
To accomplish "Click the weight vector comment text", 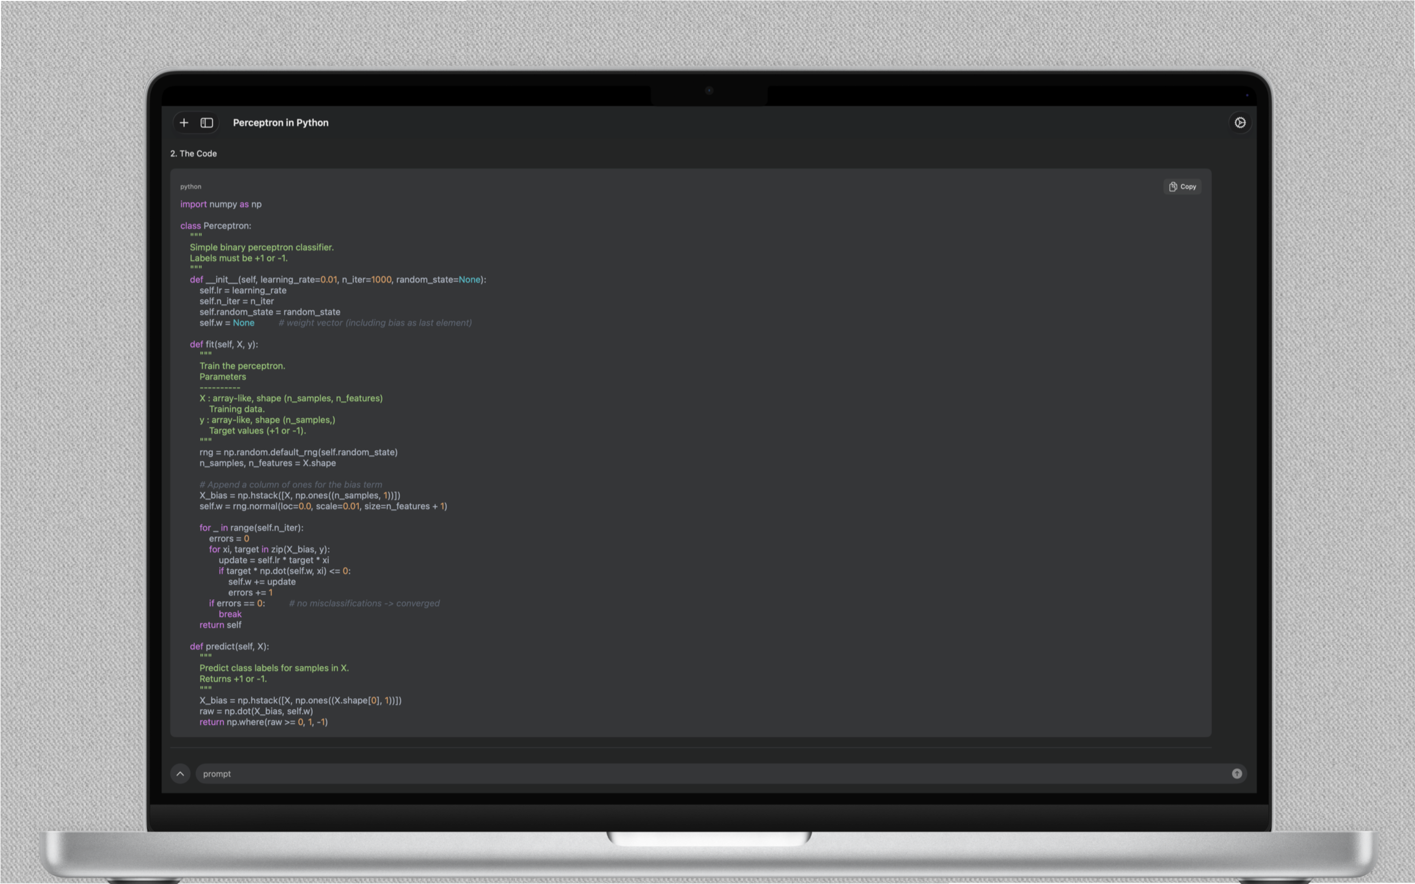I will click(375, 323).
